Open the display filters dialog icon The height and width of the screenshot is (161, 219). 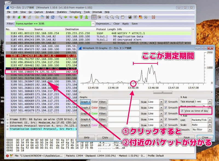coord(135,17)
